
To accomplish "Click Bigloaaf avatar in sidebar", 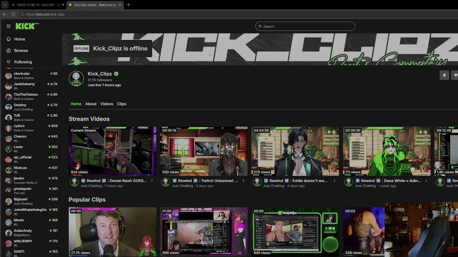I will coord(9,201).
